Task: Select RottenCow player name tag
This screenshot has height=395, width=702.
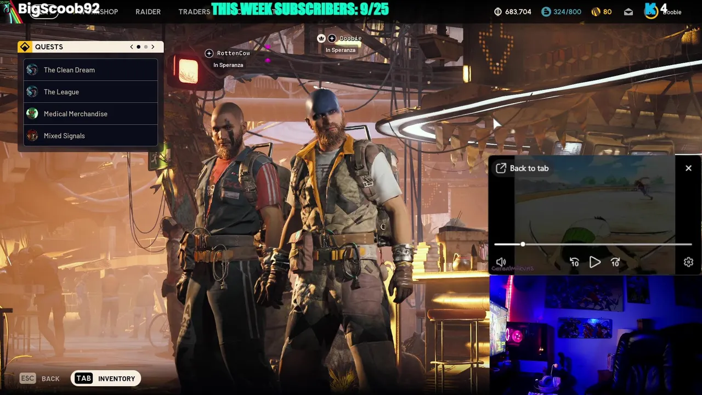Action: point(234,53)
